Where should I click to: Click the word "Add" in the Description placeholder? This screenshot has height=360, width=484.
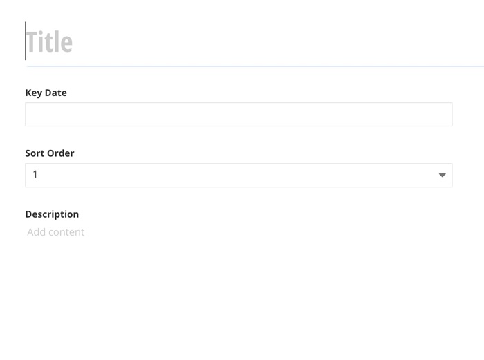[x=36, y=232]
